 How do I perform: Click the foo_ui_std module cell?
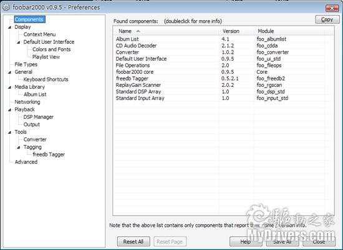click(x=269, y=59)
